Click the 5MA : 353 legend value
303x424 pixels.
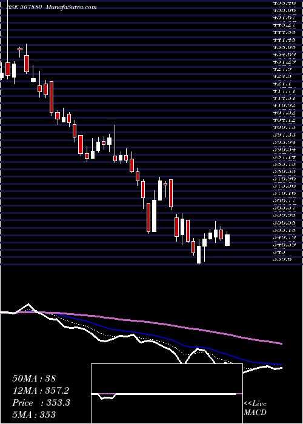pos(34,414)
